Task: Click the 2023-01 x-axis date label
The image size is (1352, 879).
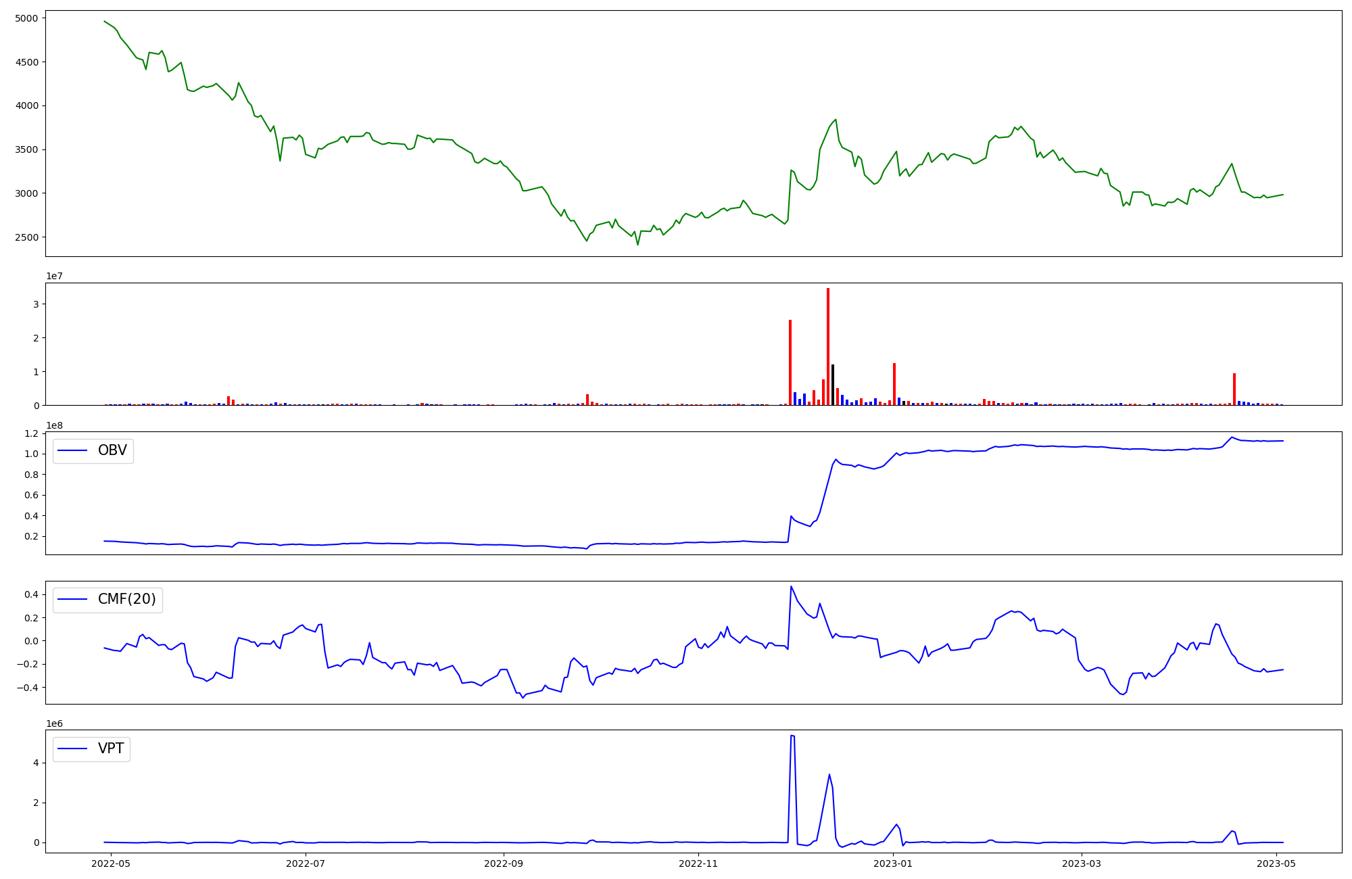Action: [x=893, y=863]
